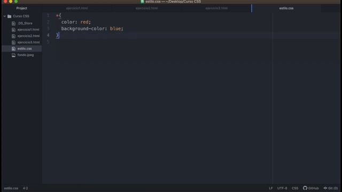Viewport: 342px width, 192px height.
Task: Click the fondo.jpeg image icon
Action: pos(13,55)
